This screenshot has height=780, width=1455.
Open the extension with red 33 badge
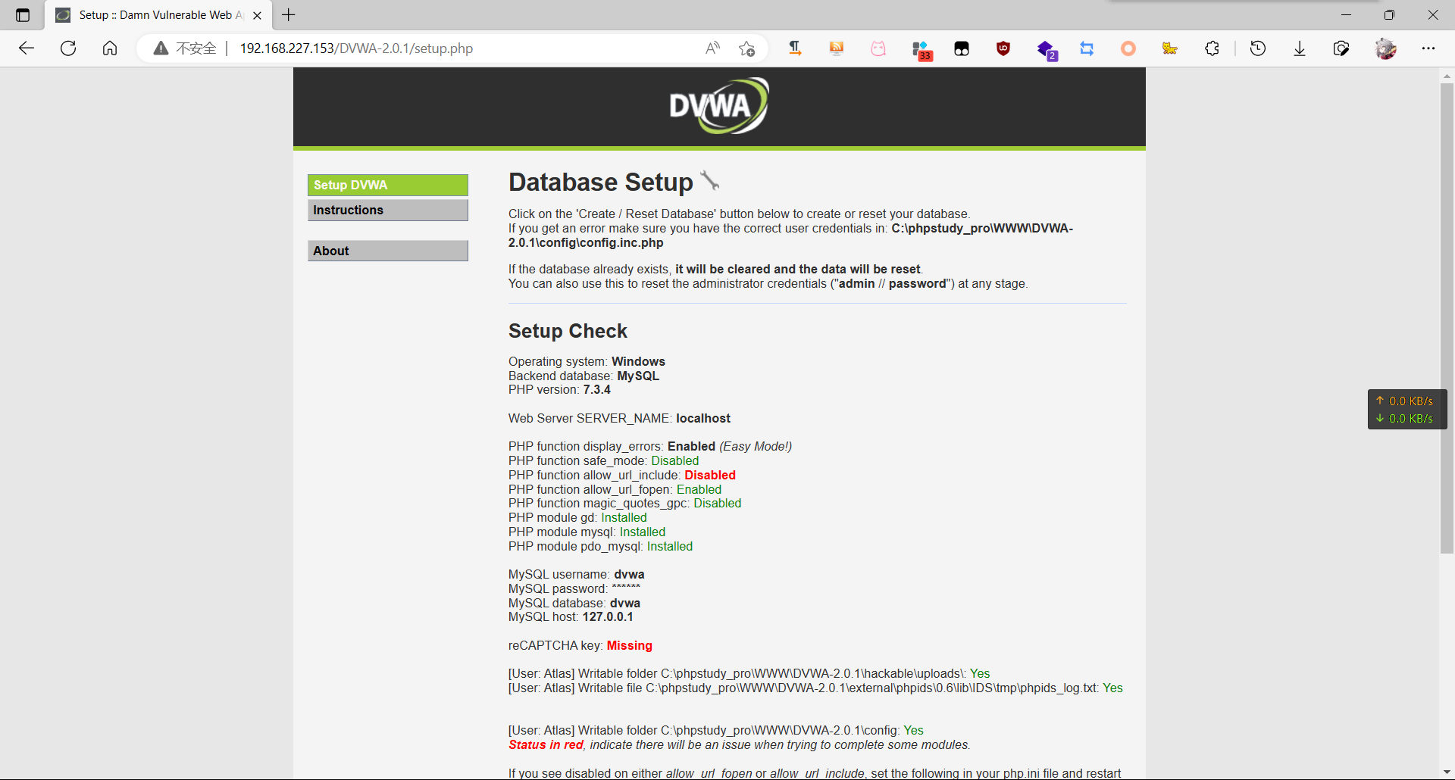coord(921,50)
